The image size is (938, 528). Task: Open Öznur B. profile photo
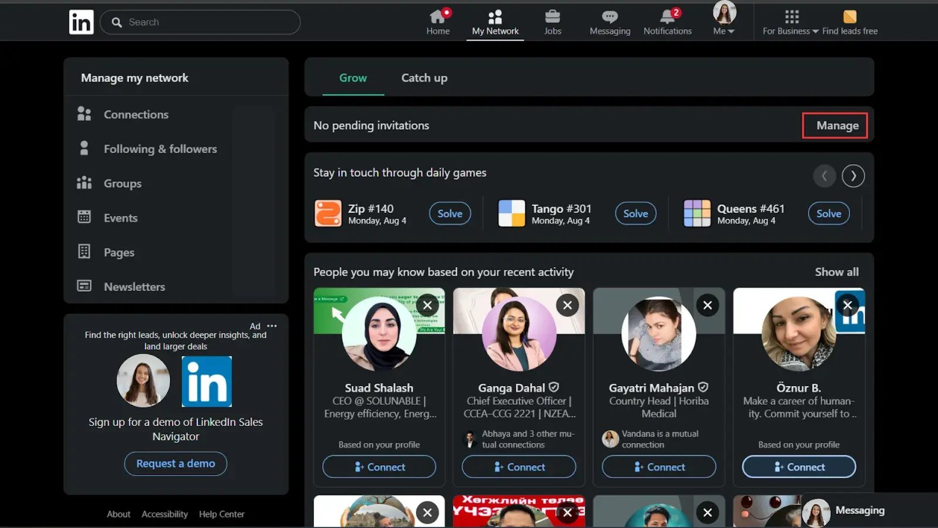pos(798,333)
